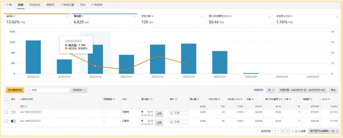Open the 筛选条件 filter dropdown
This screenshot has width=343, height=138.
pyautogui.click(x=79, y=90)
